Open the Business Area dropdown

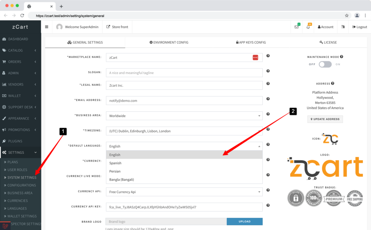[x=184, y=116]
